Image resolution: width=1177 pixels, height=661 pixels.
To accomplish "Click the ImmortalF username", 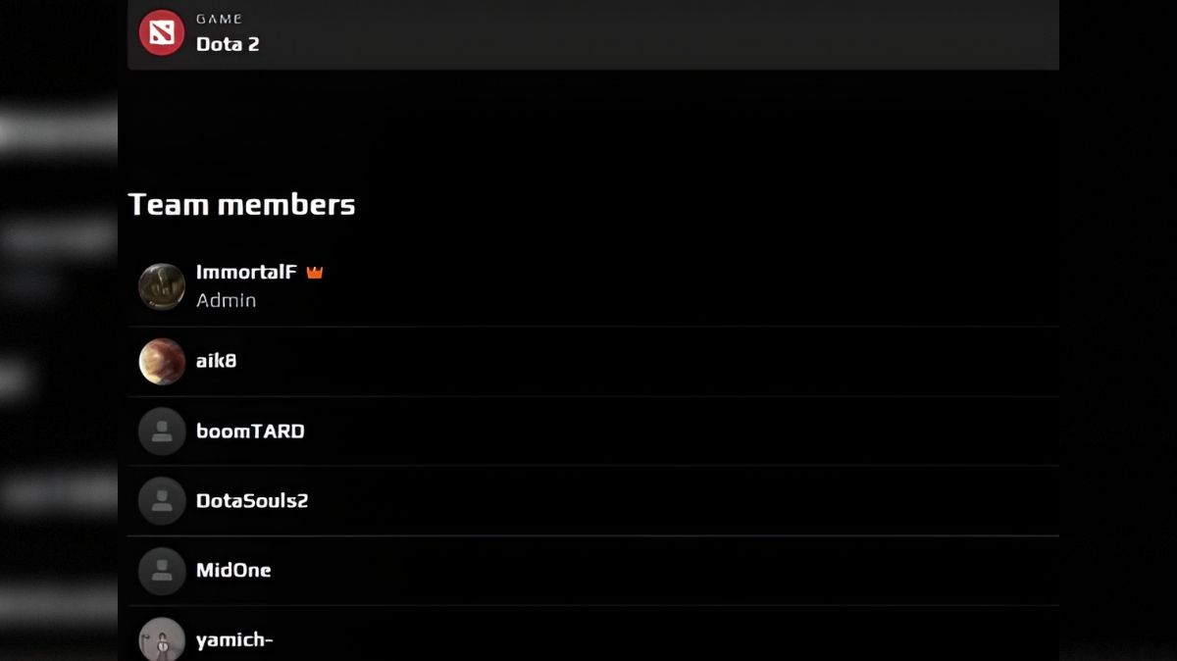I will coord(246,272).
